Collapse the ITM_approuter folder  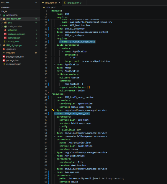click(x=1, y=19)
